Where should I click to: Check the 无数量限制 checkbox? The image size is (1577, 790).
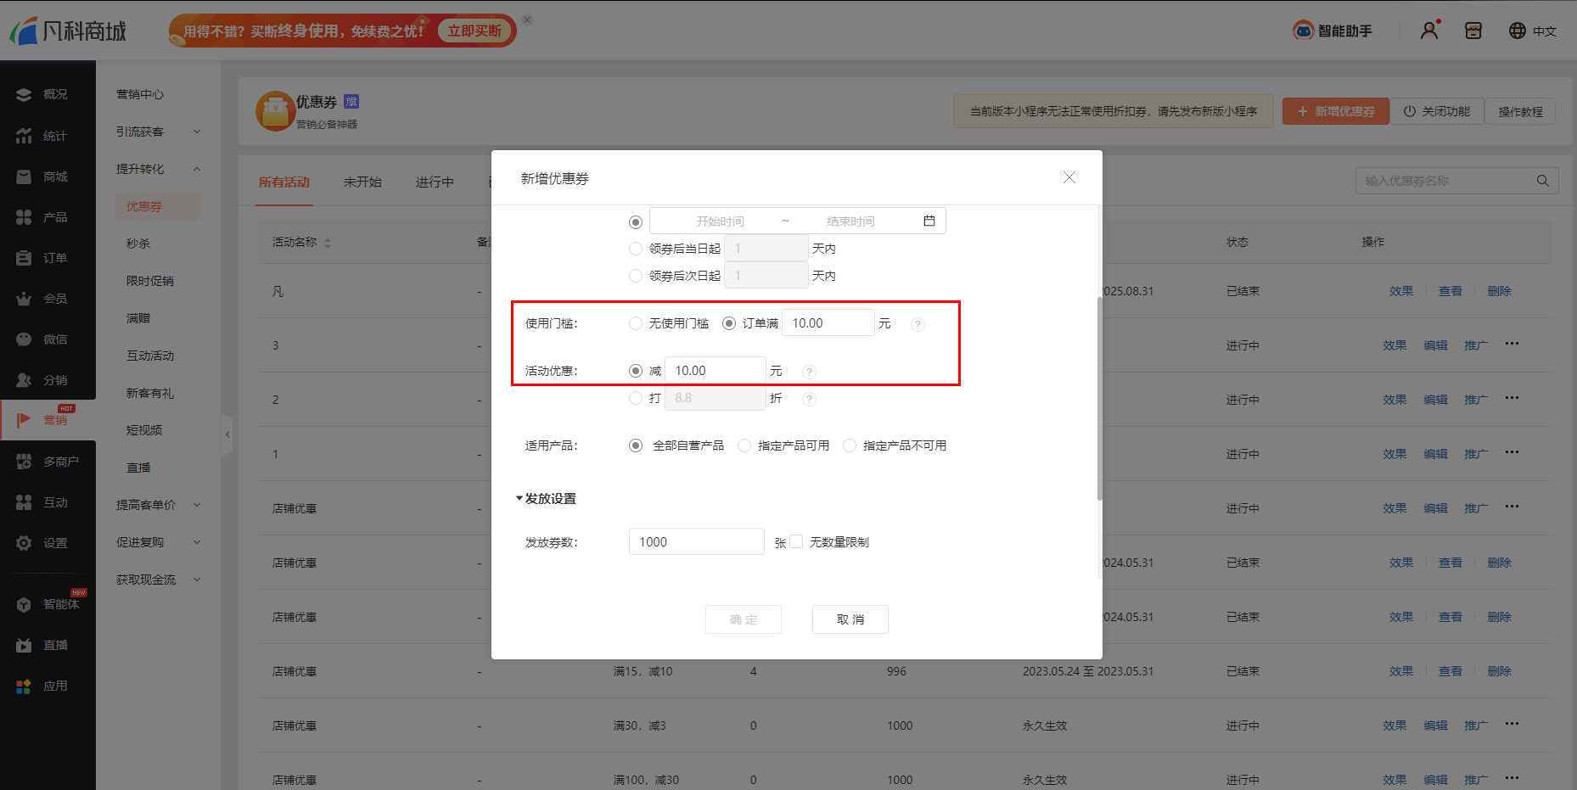[796, 541]
